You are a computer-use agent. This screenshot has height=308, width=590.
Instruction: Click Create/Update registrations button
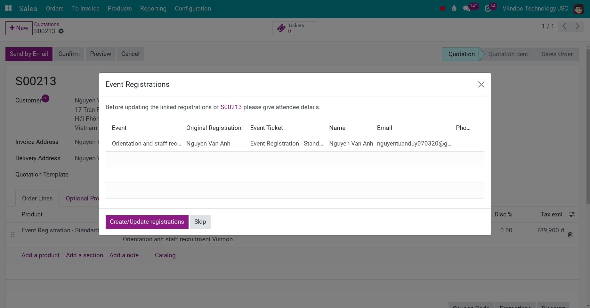click(x=147, y=222)
